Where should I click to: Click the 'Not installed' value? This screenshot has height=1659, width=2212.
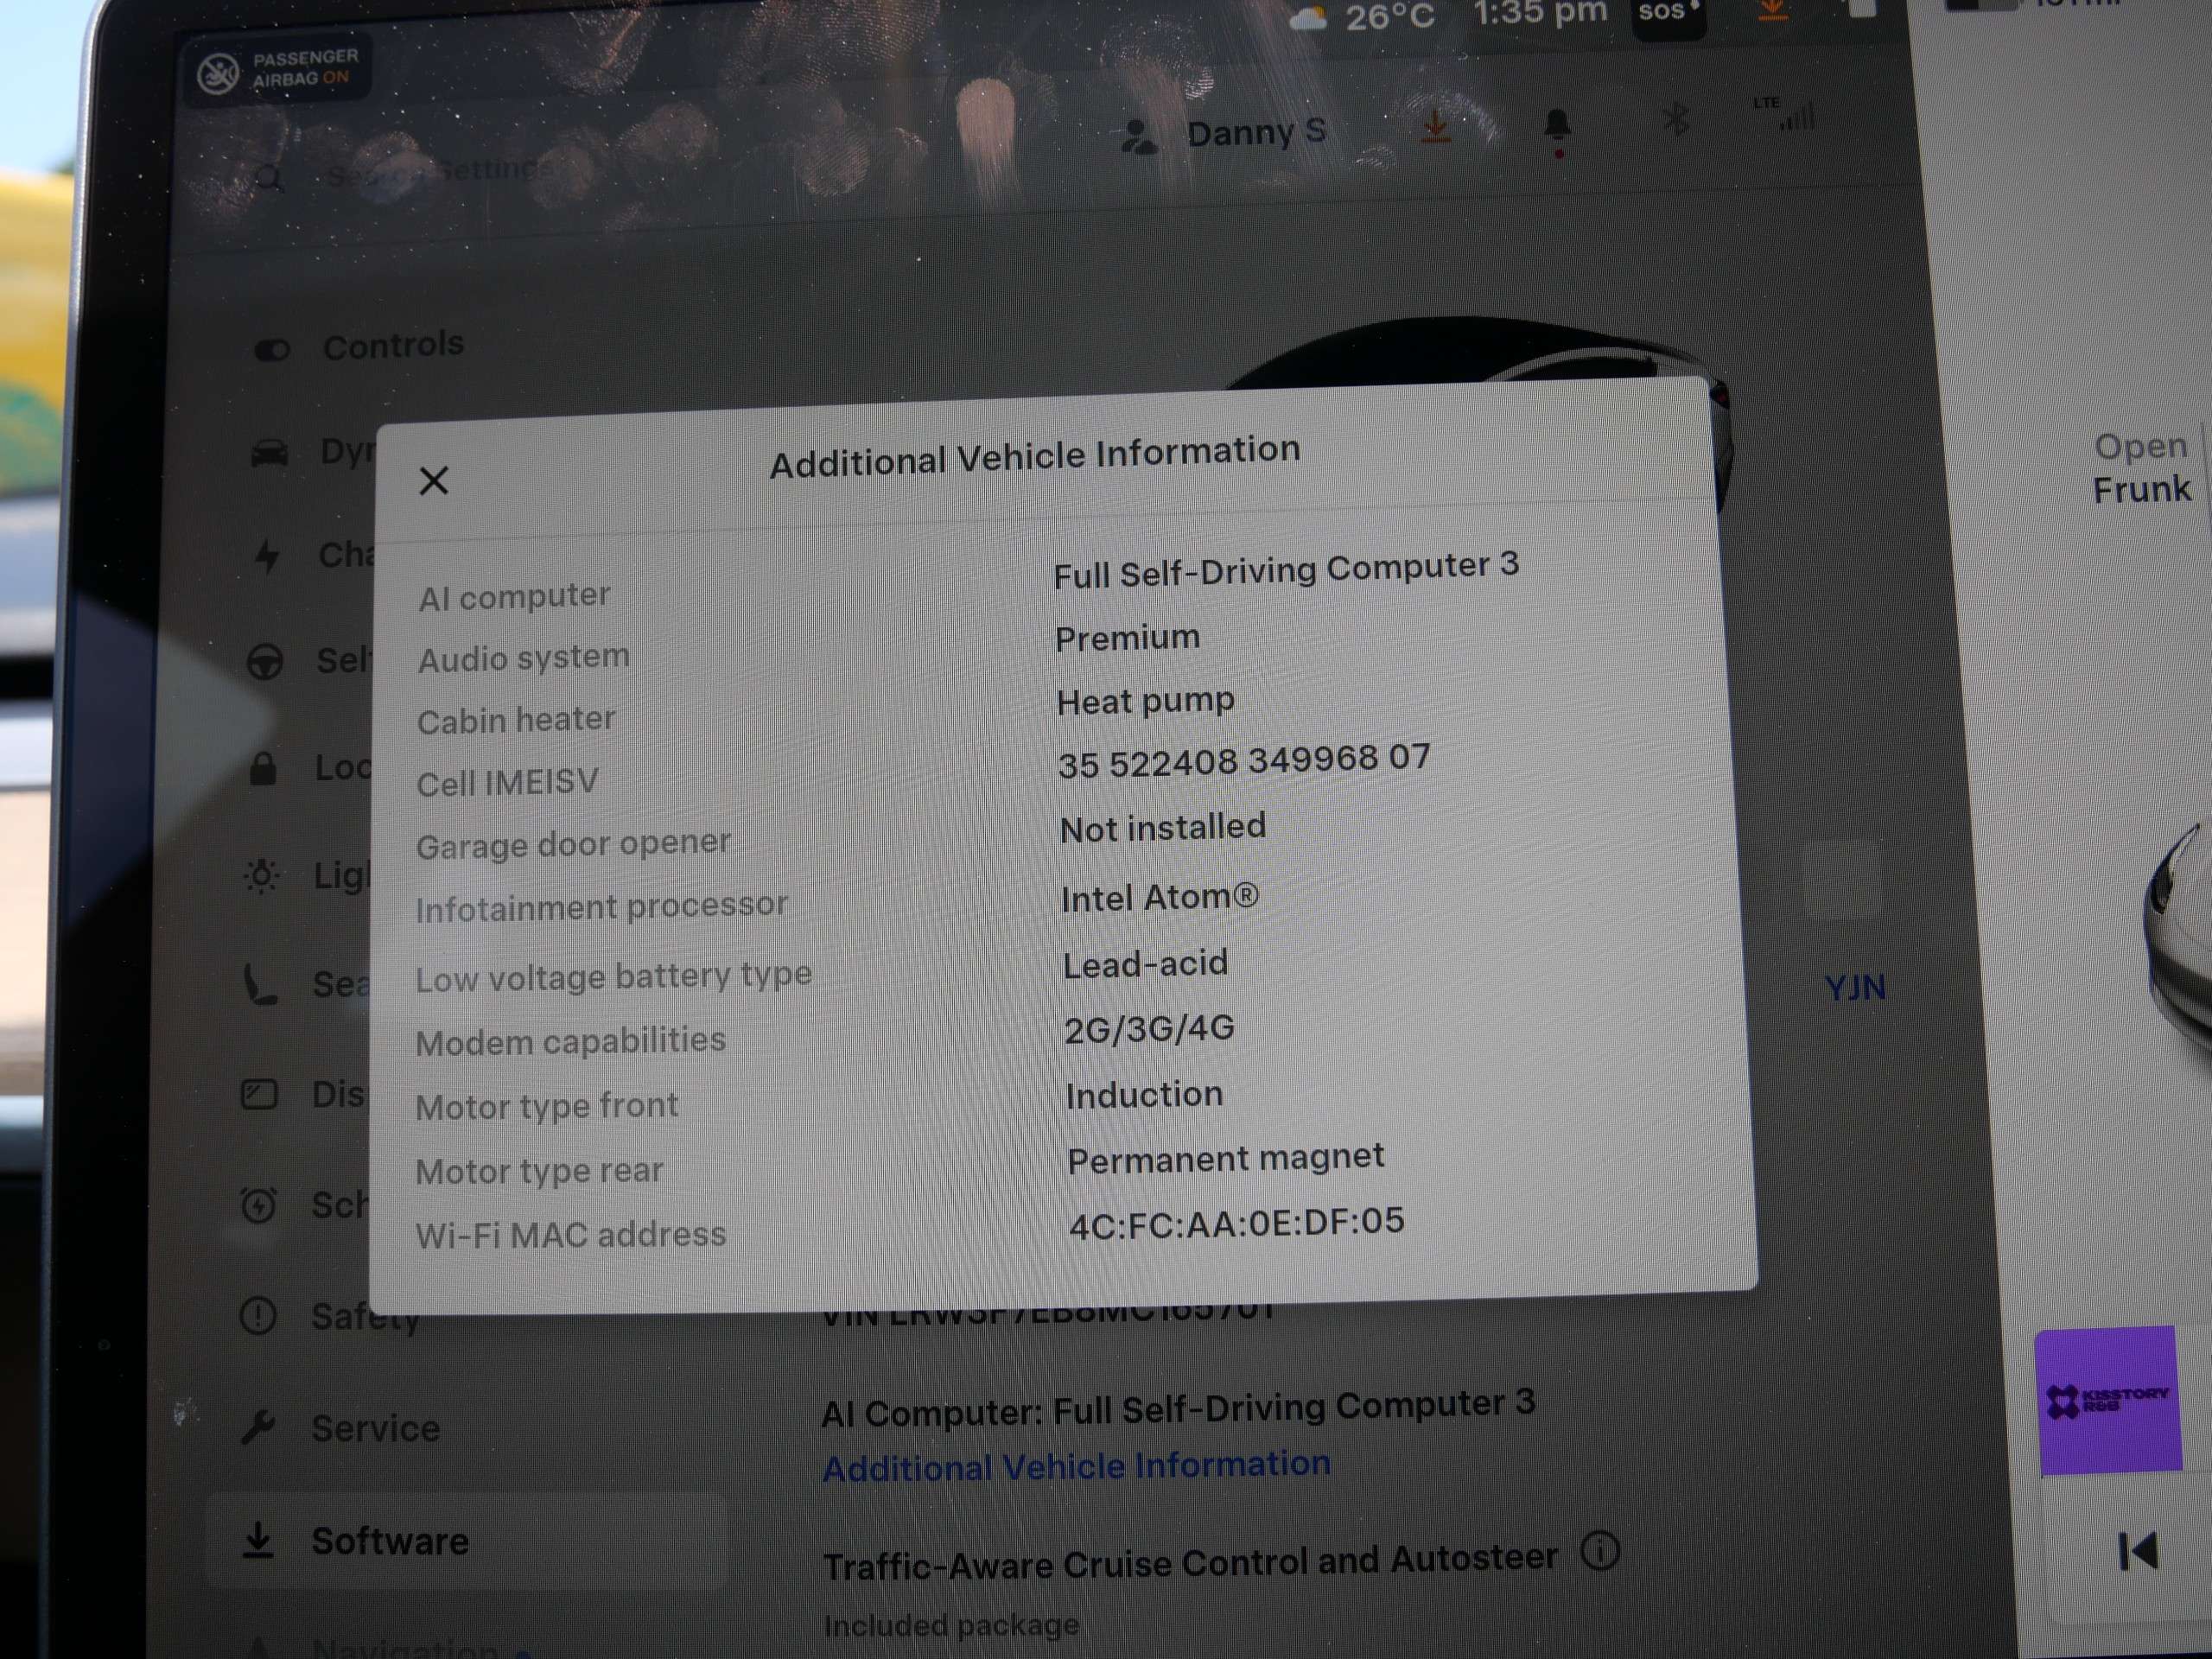pos(1163,827)
